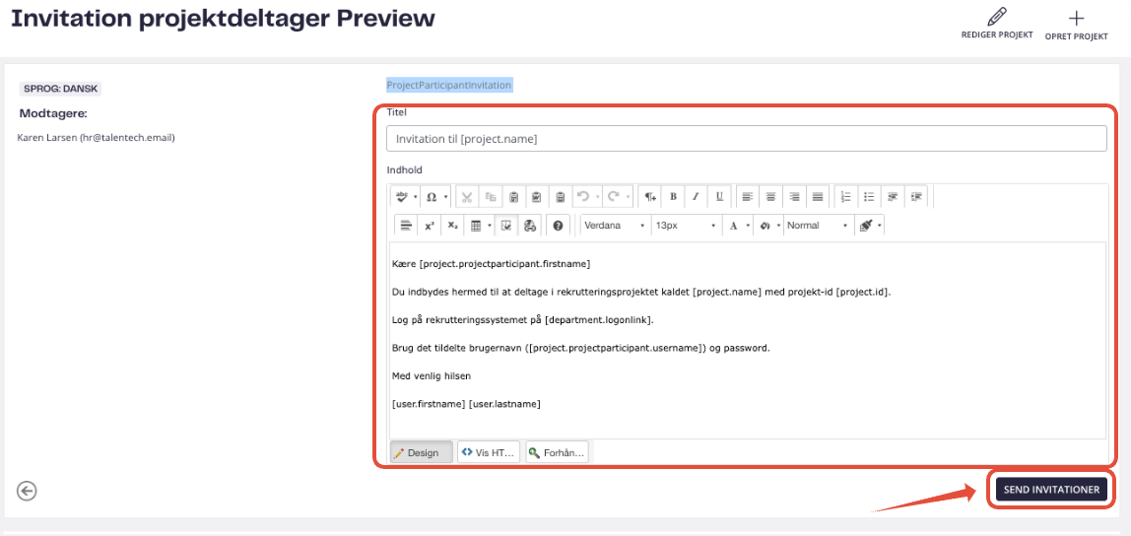This screenshot has width=1131, height=536.
Task: Click the last indent icon in top row
Action: coord(916,196)
